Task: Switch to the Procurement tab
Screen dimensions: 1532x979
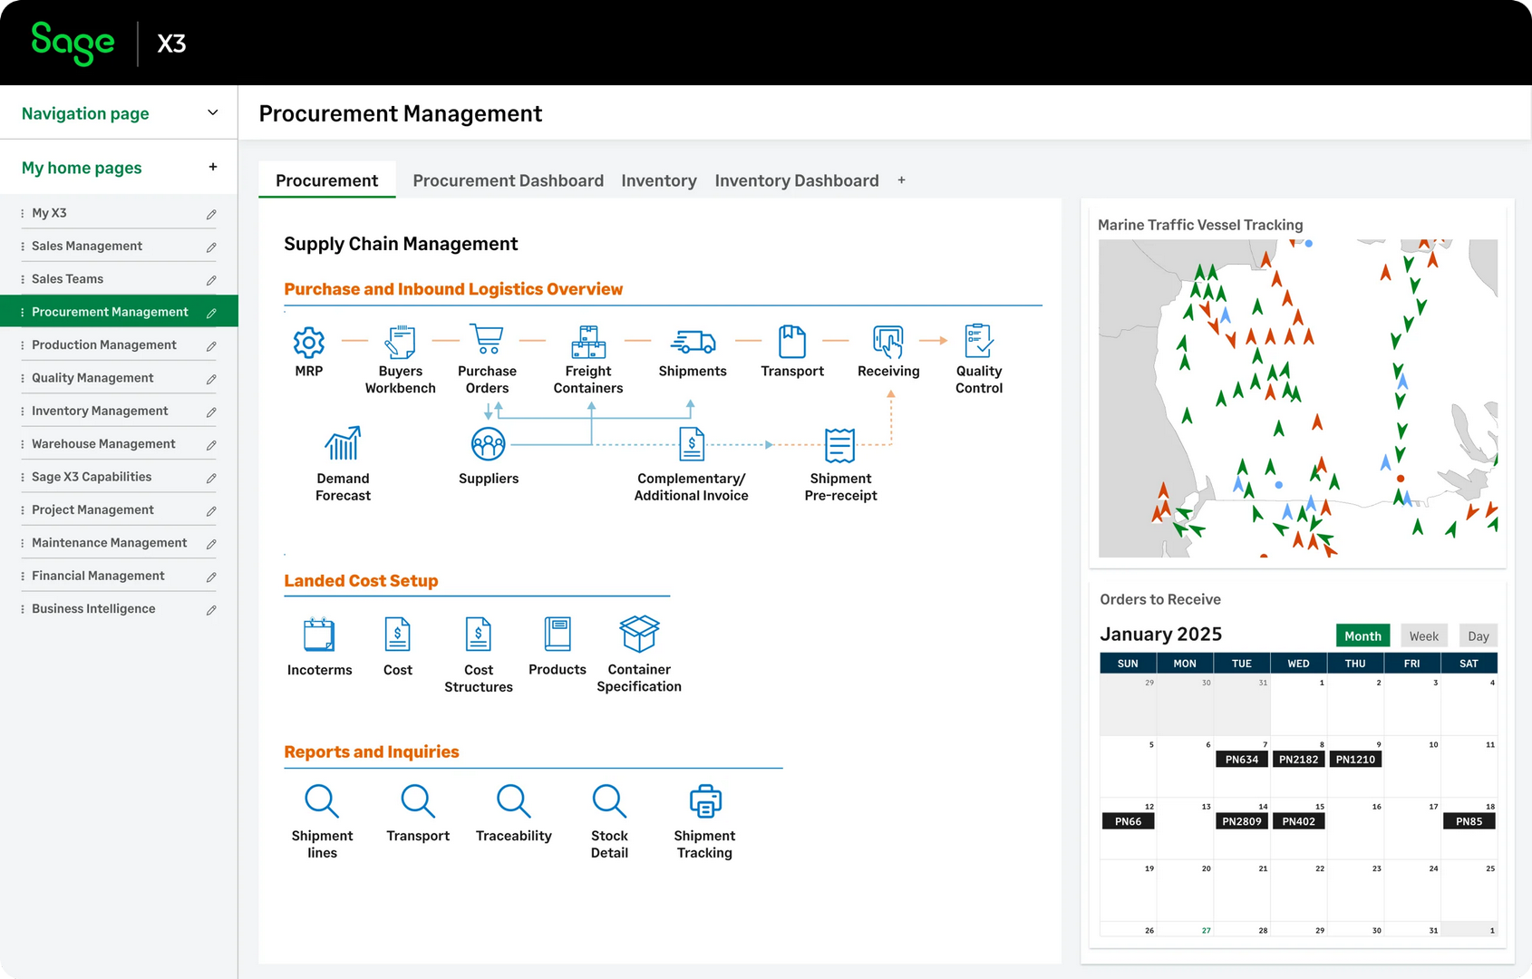Action: [327, 180]
